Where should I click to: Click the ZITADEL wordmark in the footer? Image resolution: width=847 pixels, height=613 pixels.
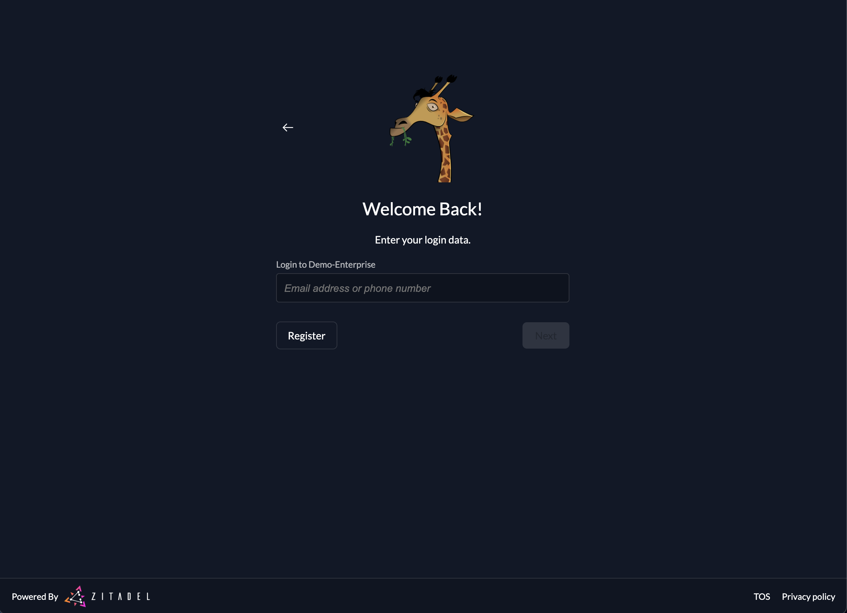click(x=121, y=597)
